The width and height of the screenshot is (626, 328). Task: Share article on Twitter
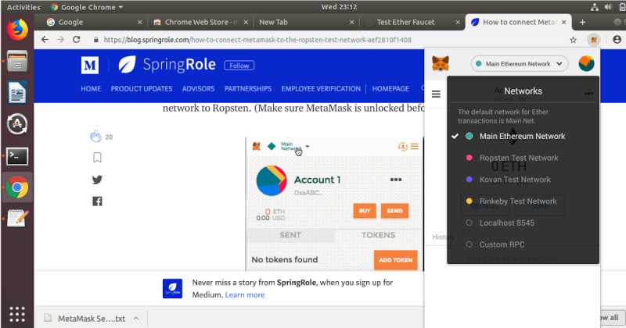(97, 180)
